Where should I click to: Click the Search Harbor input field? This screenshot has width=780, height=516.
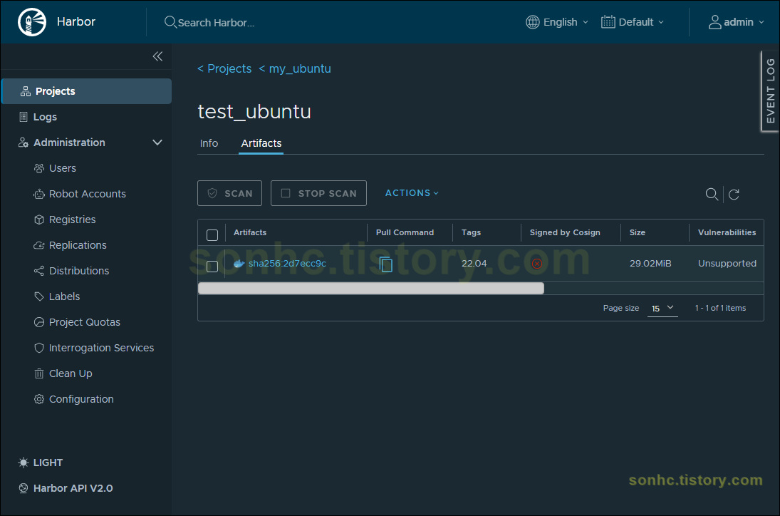point(216,22)
